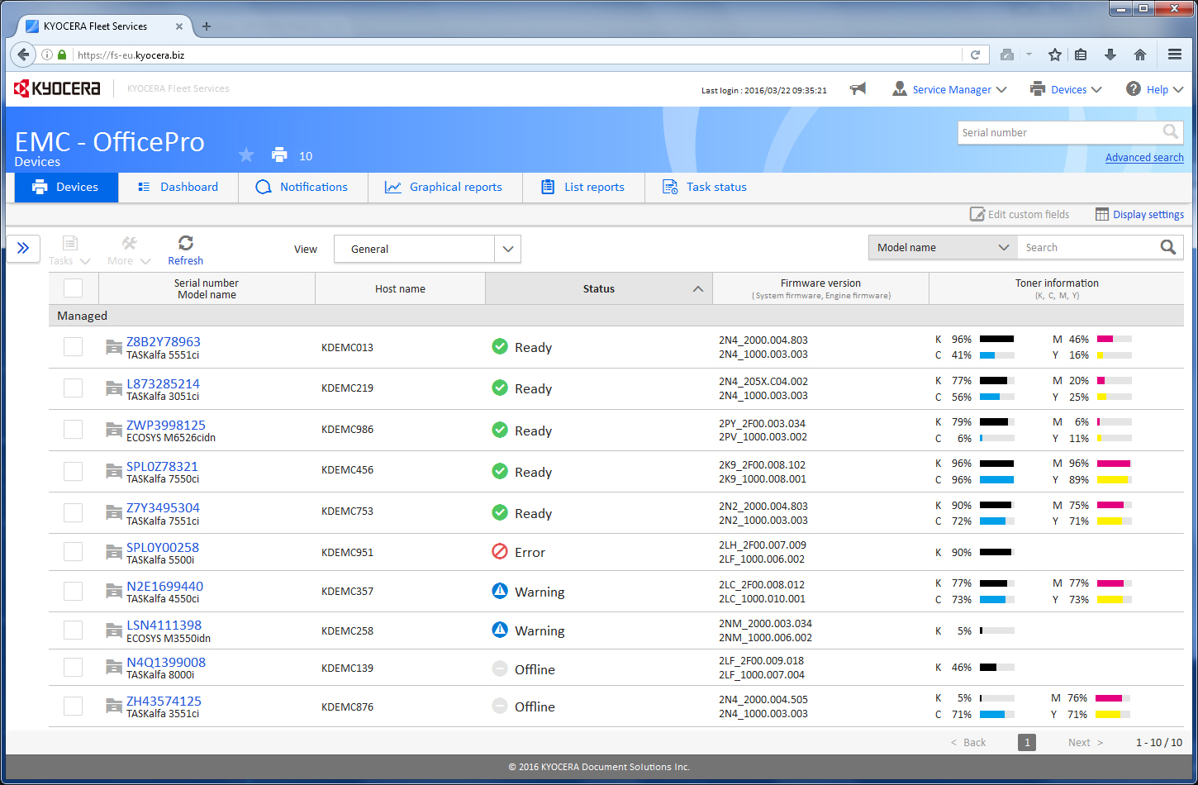
Task: Click the Refresh icon in the toolbar
Action: [x=186, y=242]
